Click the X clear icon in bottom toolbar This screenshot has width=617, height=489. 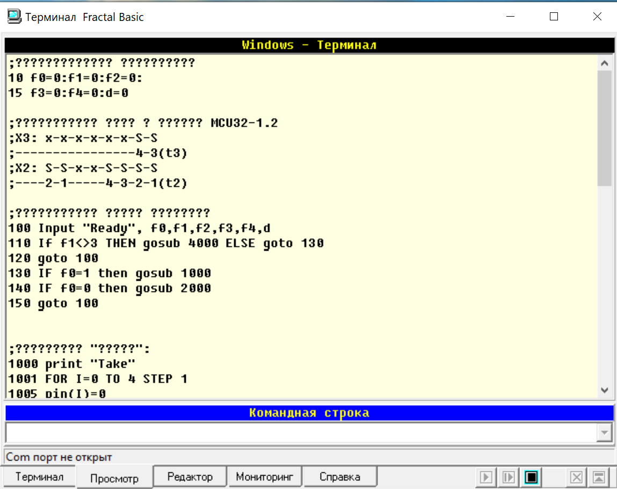(x=577, y=477)
